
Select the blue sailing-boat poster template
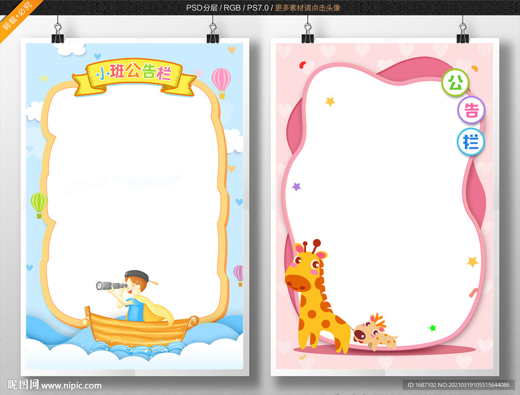pyautogui.click(x=135, y=207)
